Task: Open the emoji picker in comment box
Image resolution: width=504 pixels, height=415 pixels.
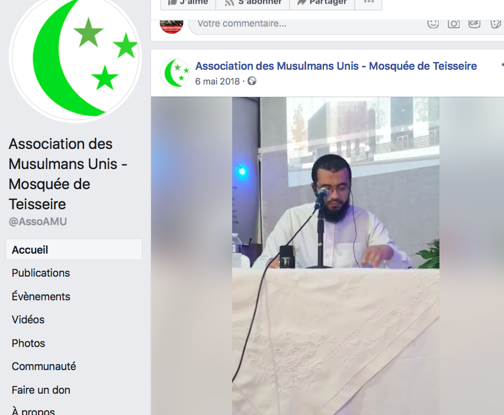Action: (433, 23)
